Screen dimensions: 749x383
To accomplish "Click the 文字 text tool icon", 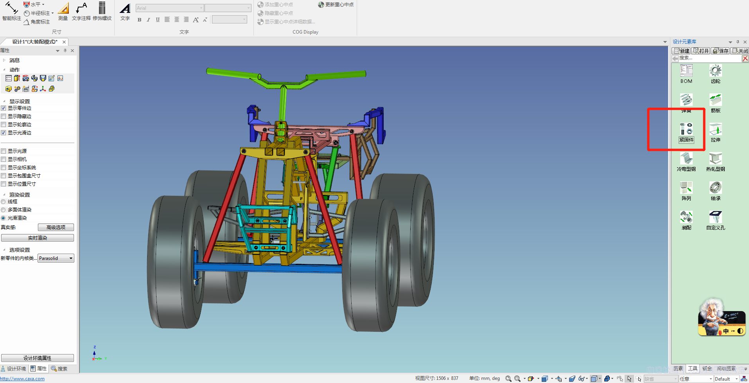I will 125,11.
